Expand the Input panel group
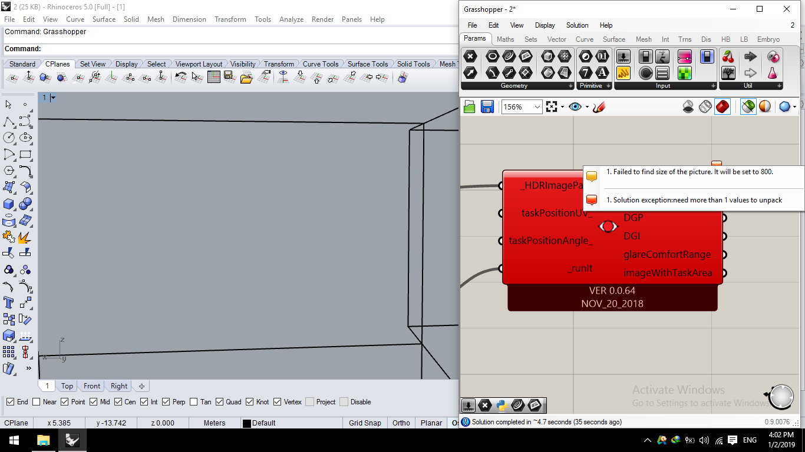This screenshot has width=805, height=452. pos(713,86)
